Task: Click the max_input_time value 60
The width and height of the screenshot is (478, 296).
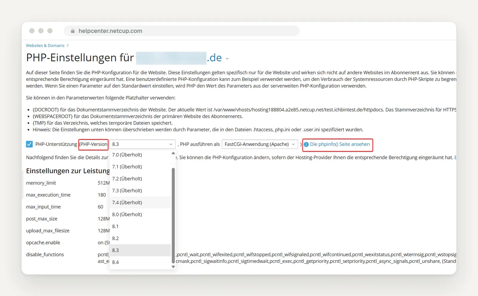Action: coord(100,207)
